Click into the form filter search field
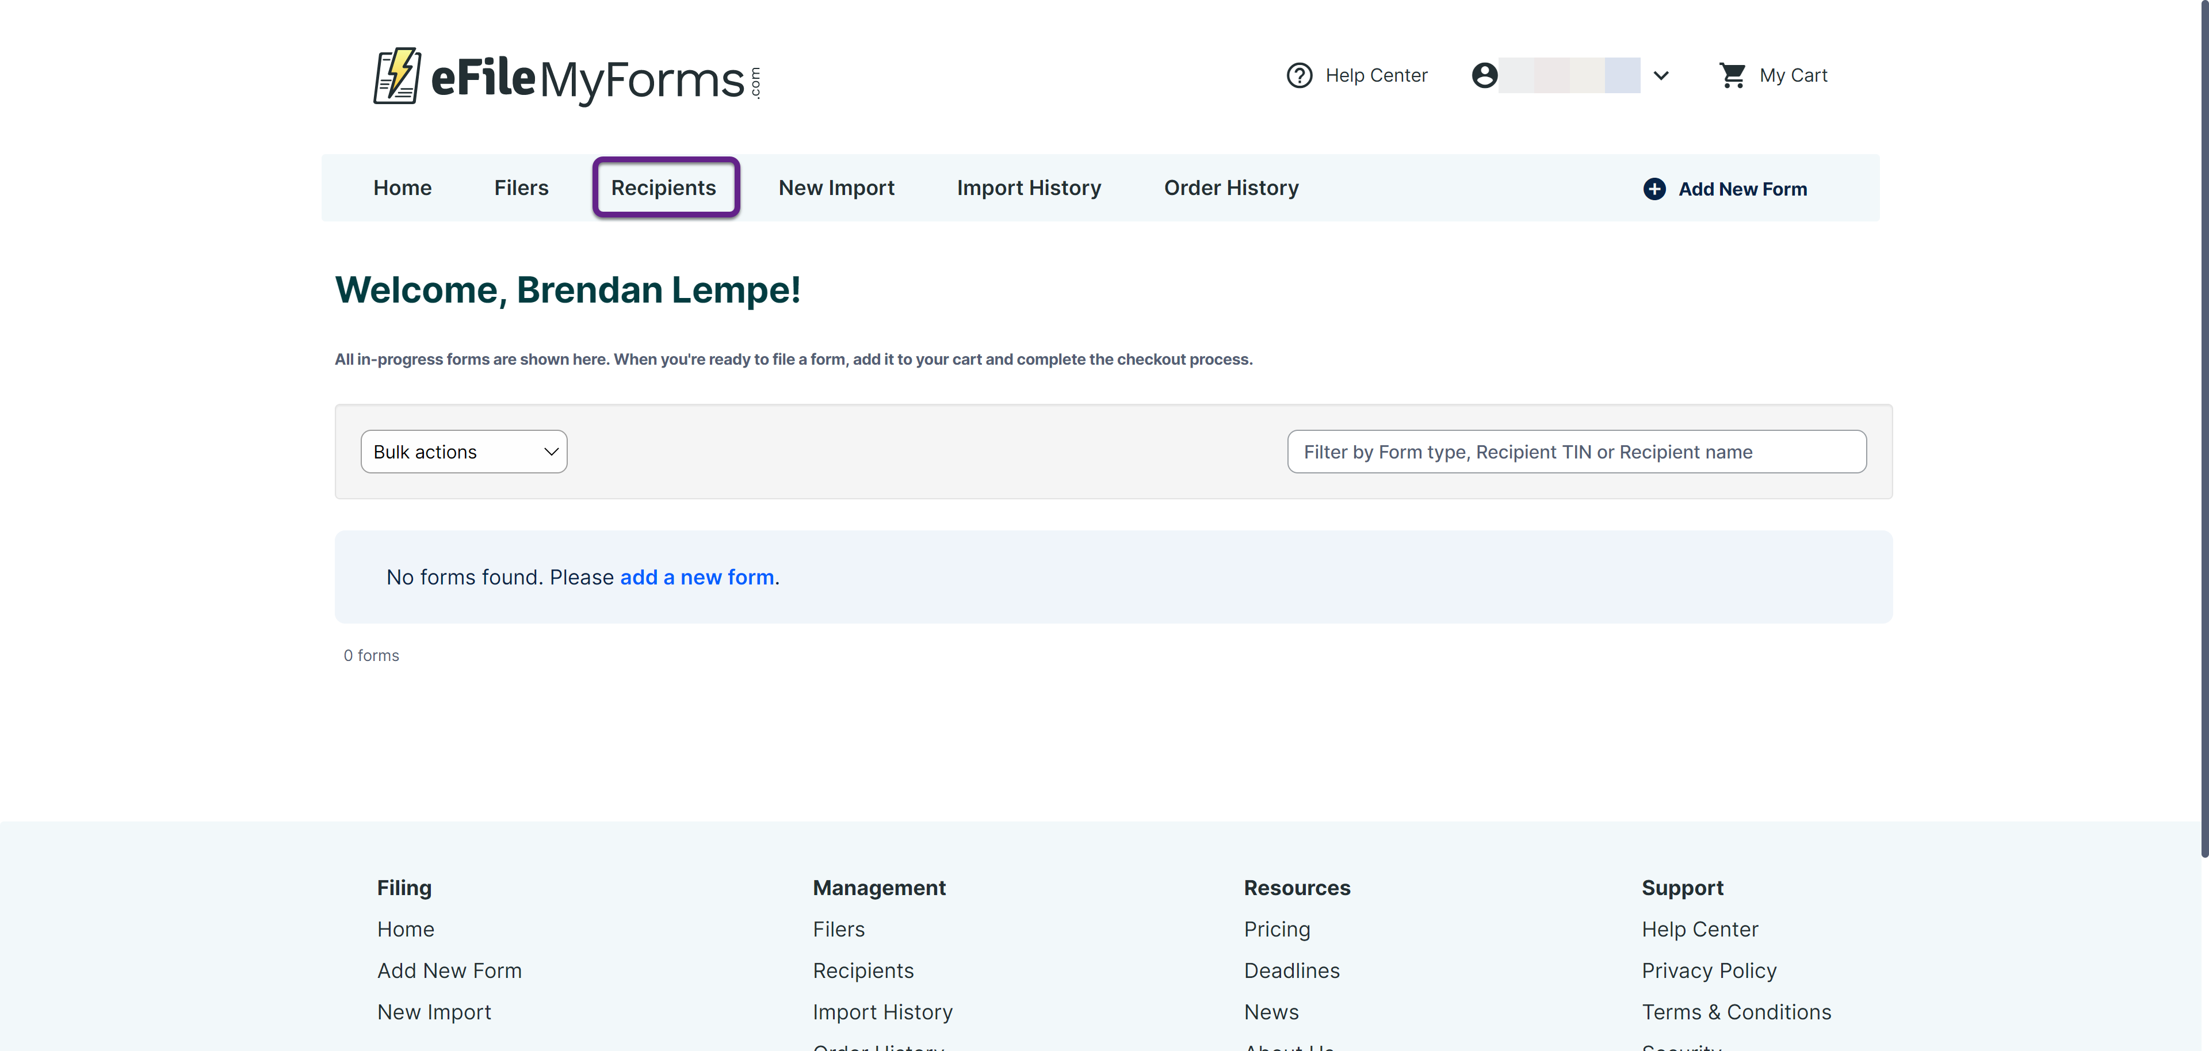This screenshot has height=1051, width=2209. pos(1576,452)
